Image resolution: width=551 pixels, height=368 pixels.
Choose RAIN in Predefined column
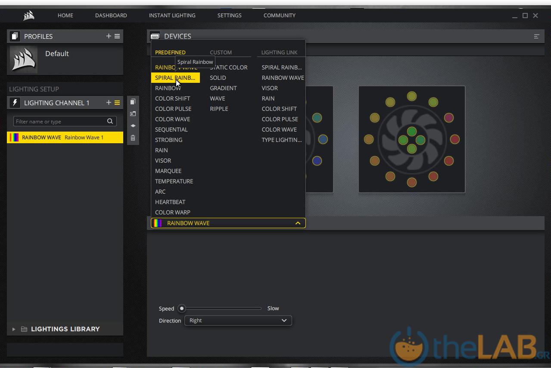(162, 150)
